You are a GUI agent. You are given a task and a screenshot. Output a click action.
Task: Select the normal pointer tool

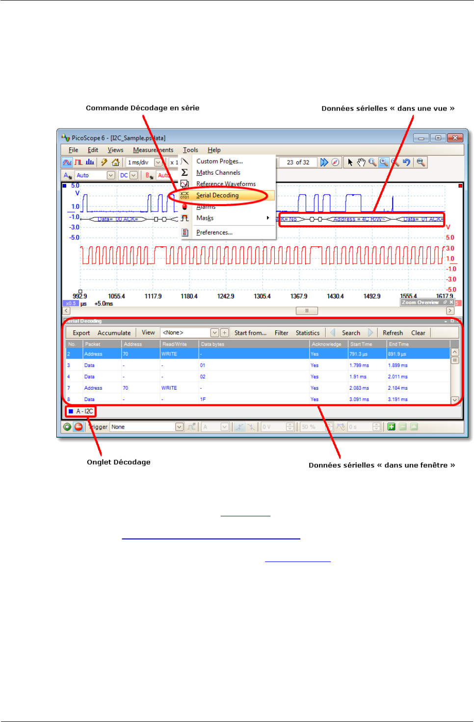click(x=350, y=162)
